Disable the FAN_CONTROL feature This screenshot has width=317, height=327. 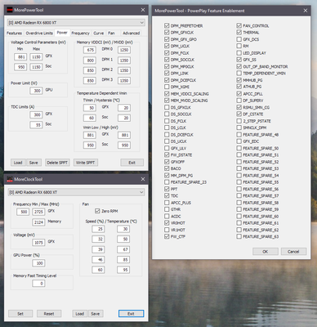(x=239, y=25)
